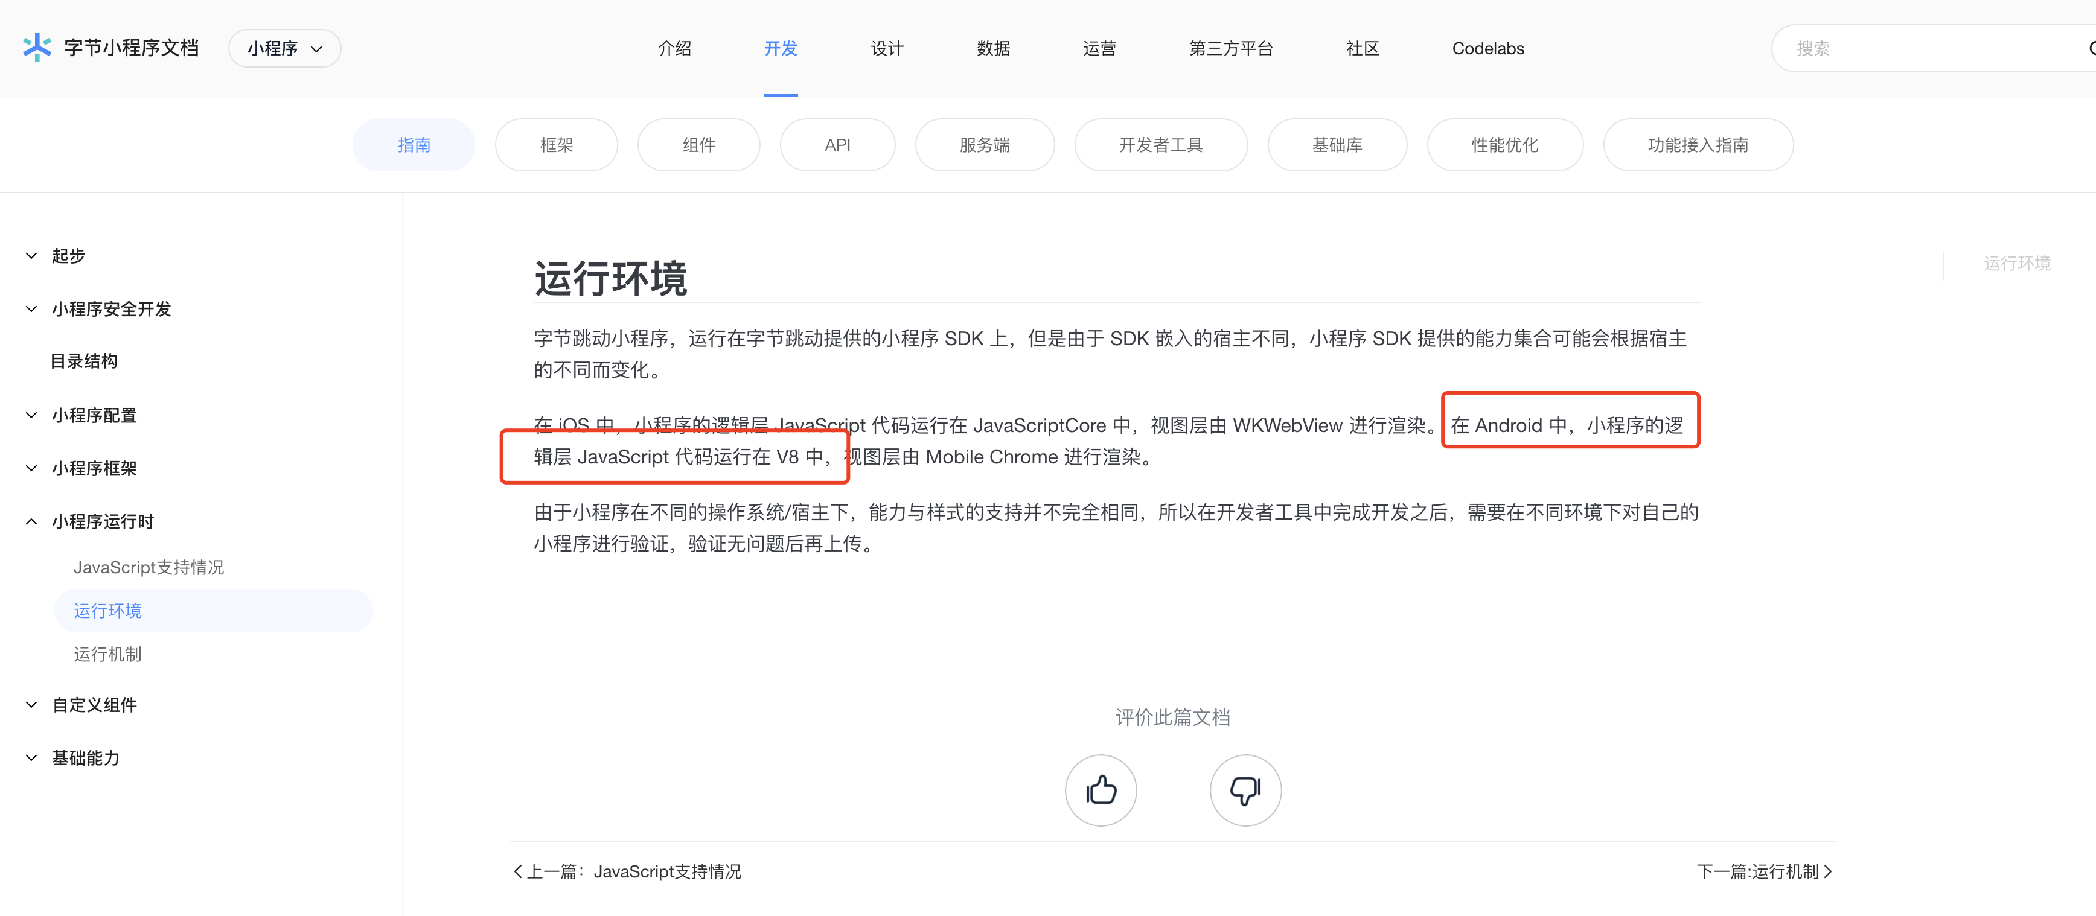
Task: Open 目录结构 in the sidebar
Action: [x=84, y=360]
